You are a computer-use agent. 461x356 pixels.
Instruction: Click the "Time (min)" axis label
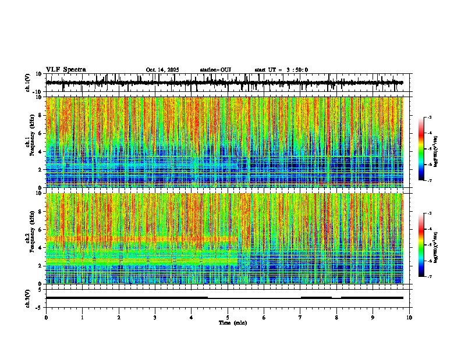tap(233, 323)
